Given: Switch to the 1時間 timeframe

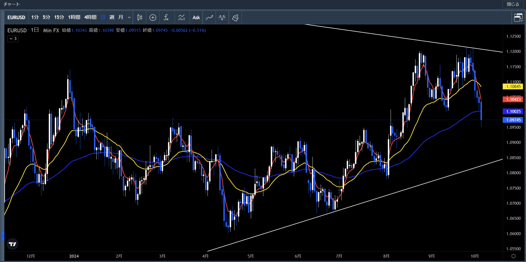Looking at the screenshot, I should pos(74,17).
